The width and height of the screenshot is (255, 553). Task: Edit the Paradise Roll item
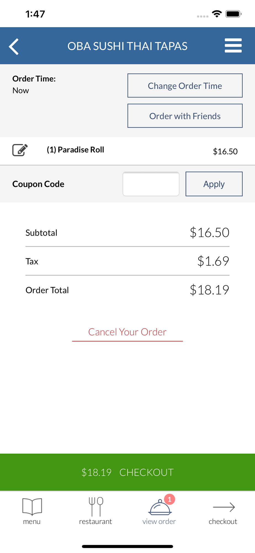point(20,150)
